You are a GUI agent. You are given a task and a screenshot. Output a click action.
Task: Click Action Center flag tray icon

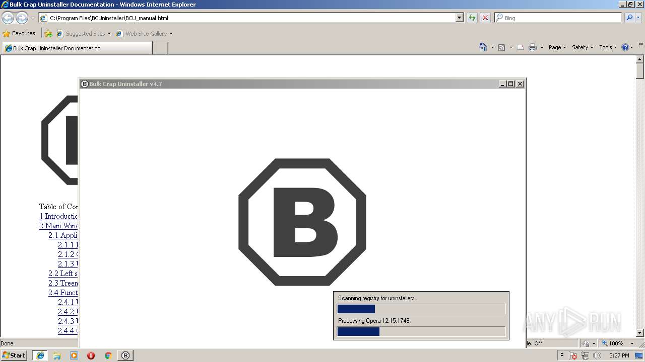coord(573,356)
